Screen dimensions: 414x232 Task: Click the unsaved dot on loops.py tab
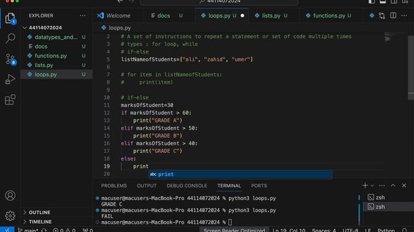coord(242,15)
